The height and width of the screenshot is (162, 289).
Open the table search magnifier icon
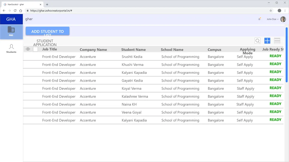(257, 40)
